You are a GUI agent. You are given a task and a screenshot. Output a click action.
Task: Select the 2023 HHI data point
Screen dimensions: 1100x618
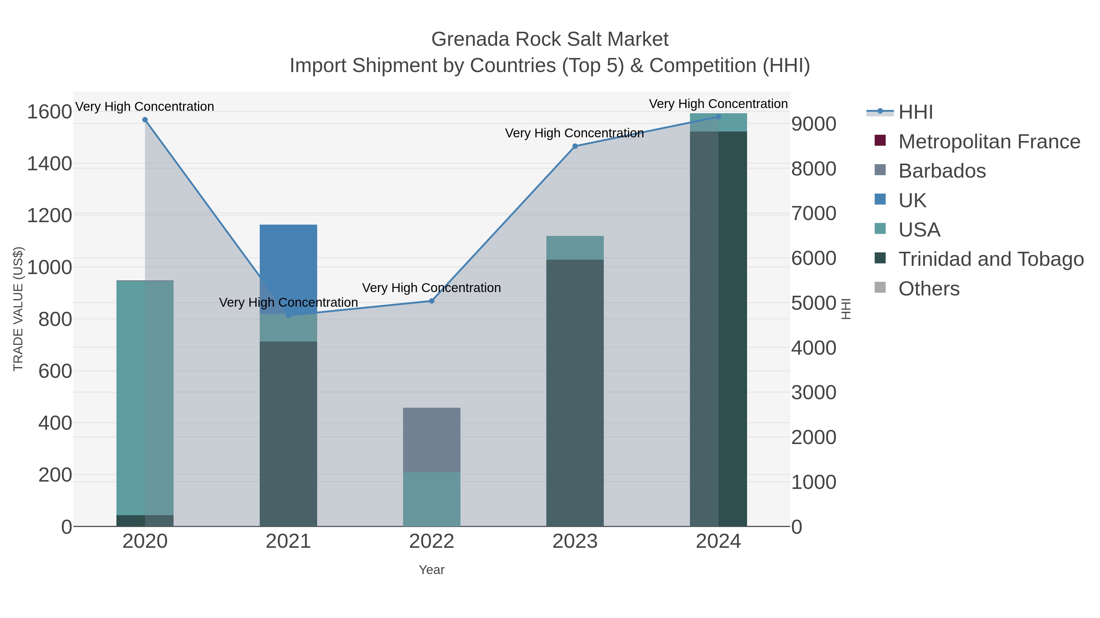(x=575, y=146)
